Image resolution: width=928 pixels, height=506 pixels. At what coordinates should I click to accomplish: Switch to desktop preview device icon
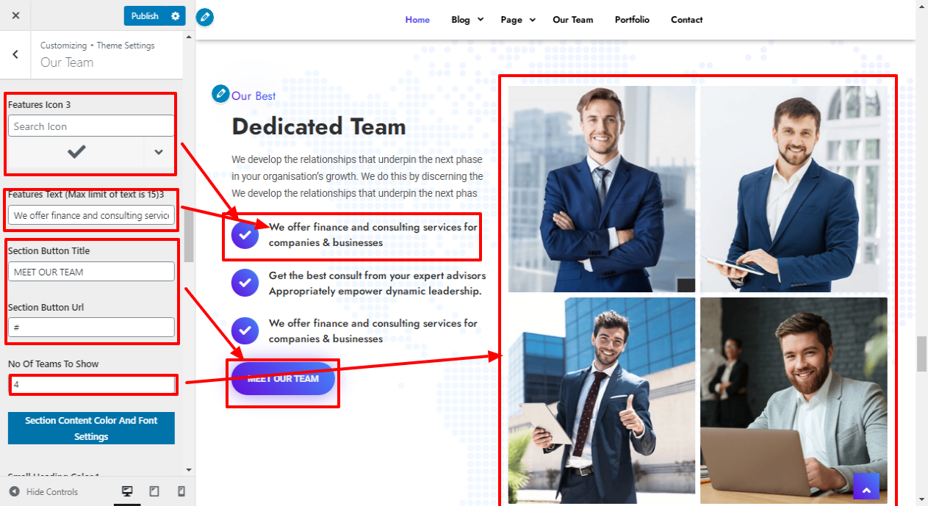127,491
